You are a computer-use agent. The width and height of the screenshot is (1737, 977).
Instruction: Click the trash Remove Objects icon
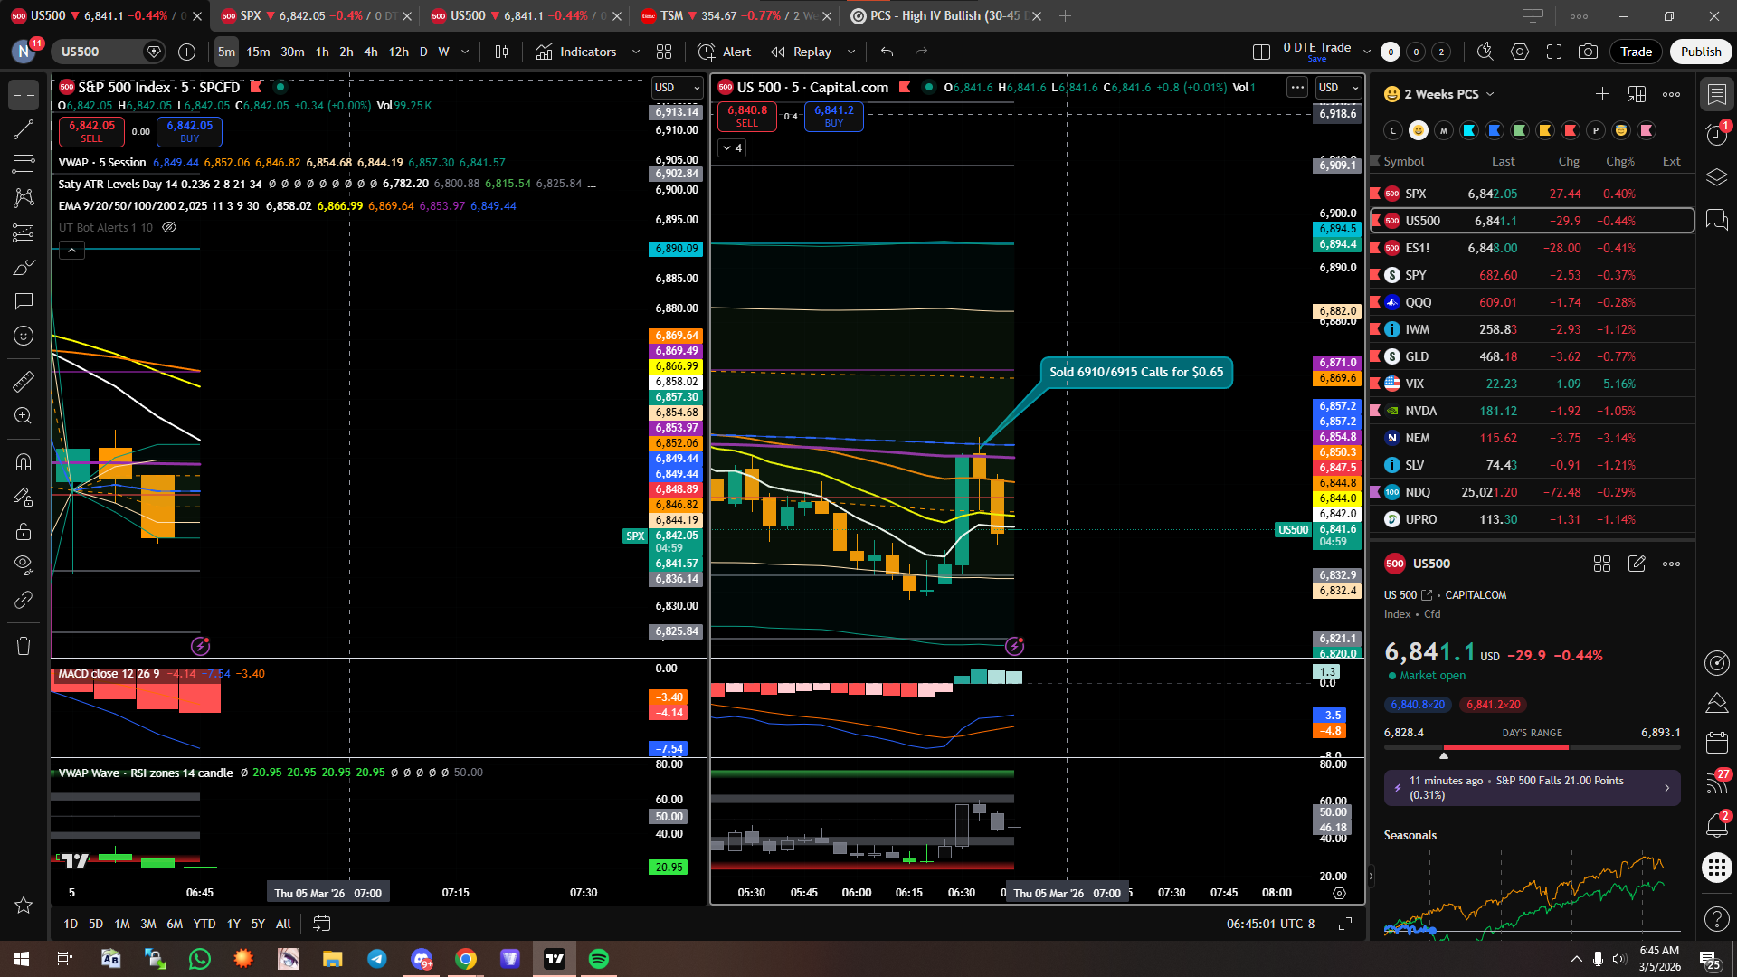point(24,646)
